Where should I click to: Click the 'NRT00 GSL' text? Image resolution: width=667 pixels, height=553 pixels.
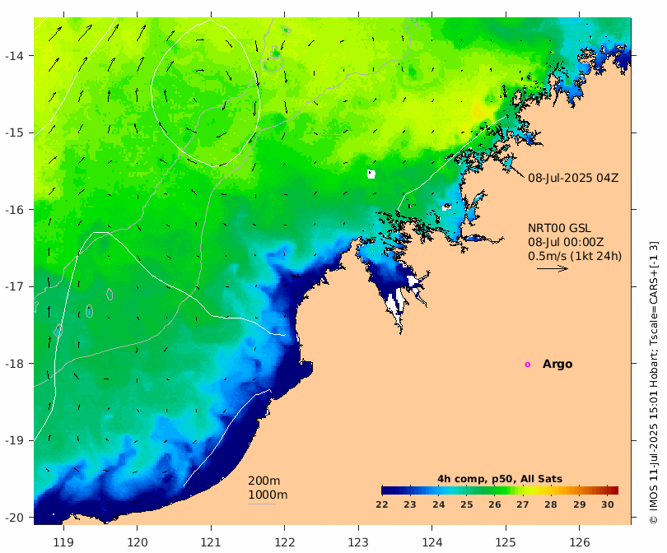coord(559,228)
